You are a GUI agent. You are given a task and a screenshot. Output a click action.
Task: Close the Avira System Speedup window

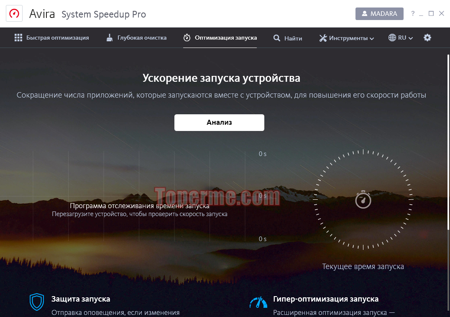[441, 13]
